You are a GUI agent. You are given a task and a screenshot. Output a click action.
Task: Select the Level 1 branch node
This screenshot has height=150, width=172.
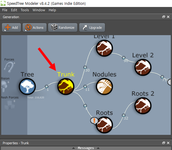[104, 48]
